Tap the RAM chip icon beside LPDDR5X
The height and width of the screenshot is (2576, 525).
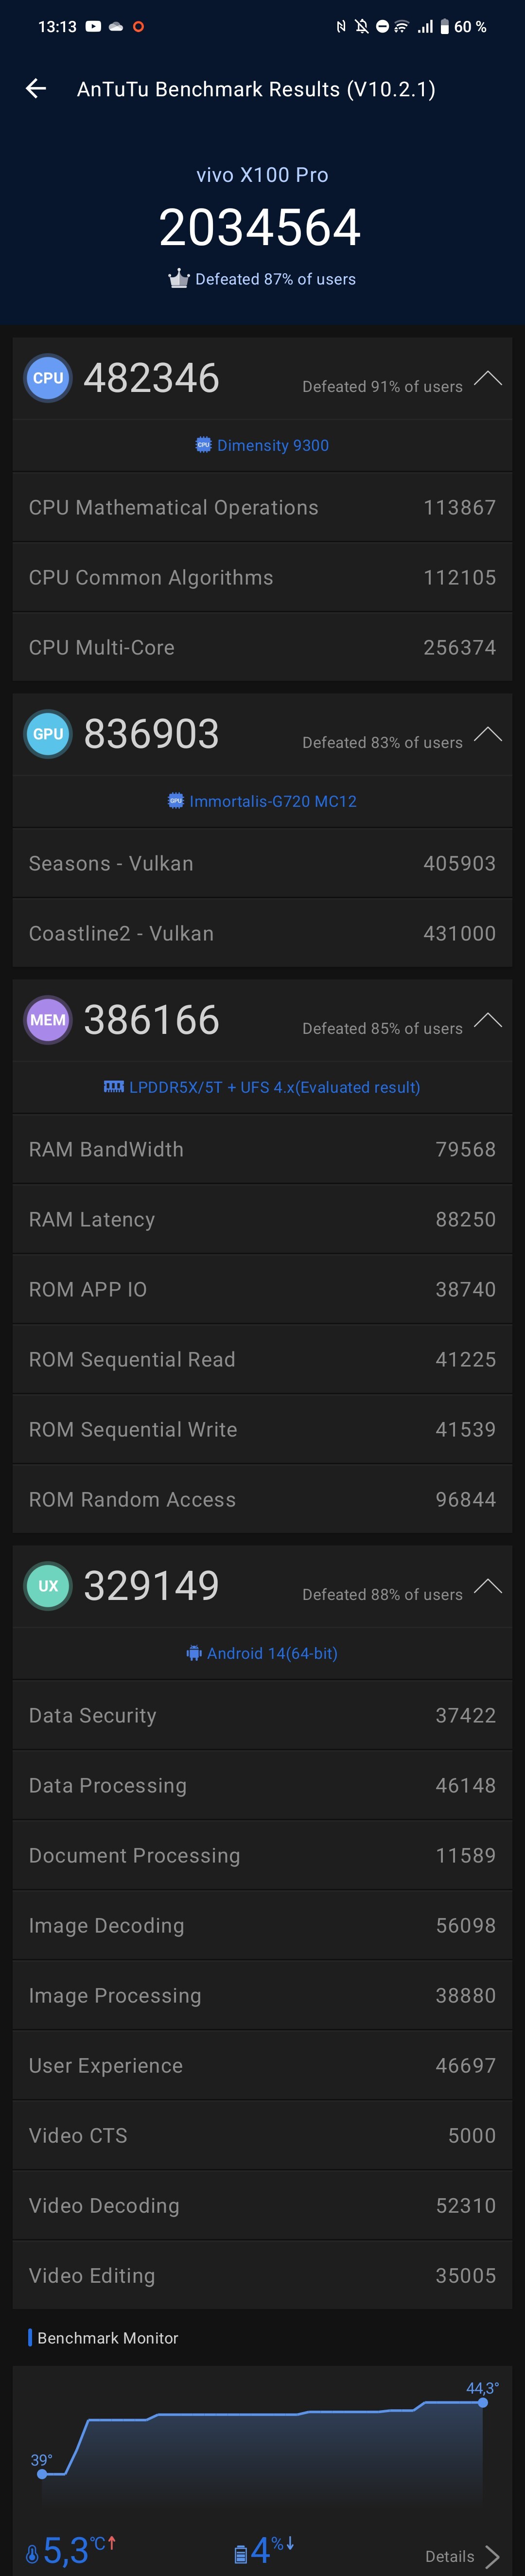[114, 1087]
